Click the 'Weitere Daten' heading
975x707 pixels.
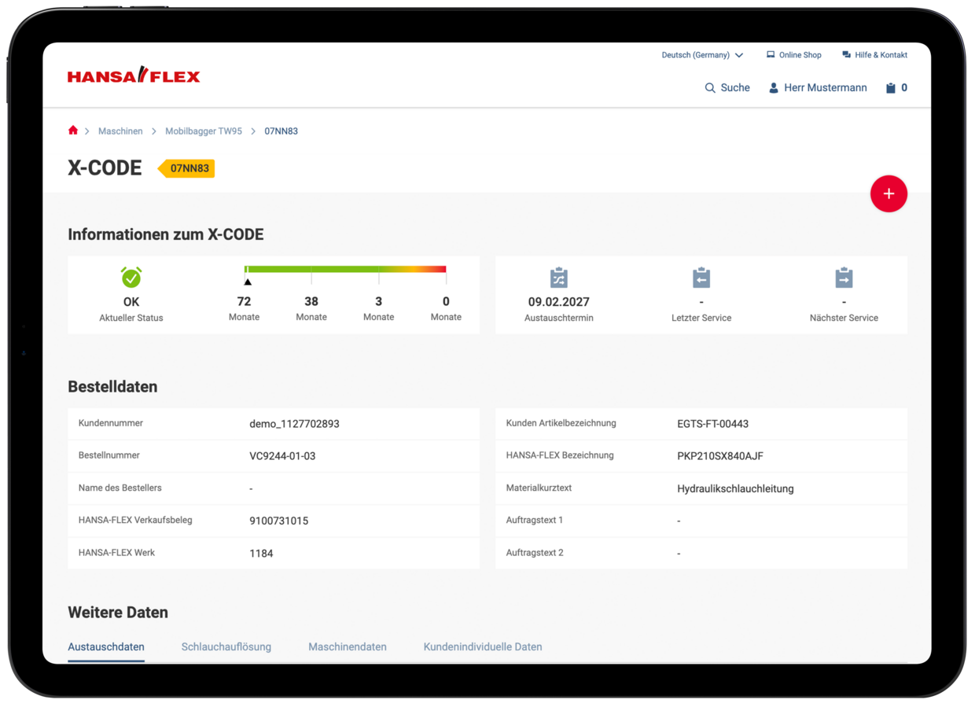pyautogui.click(x=118, y=613)
